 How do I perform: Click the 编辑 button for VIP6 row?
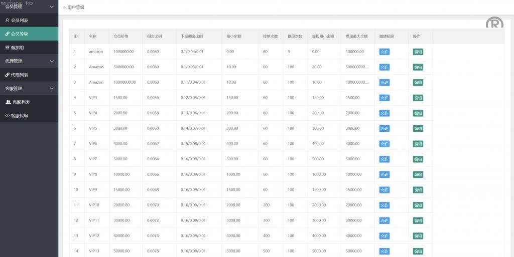tap(418, 144)
